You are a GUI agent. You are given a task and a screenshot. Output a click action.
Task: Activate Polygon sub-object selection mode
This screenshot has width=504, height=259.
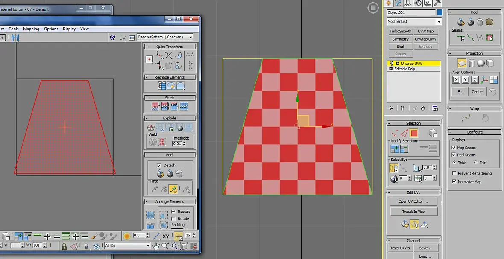coord(414,133)
